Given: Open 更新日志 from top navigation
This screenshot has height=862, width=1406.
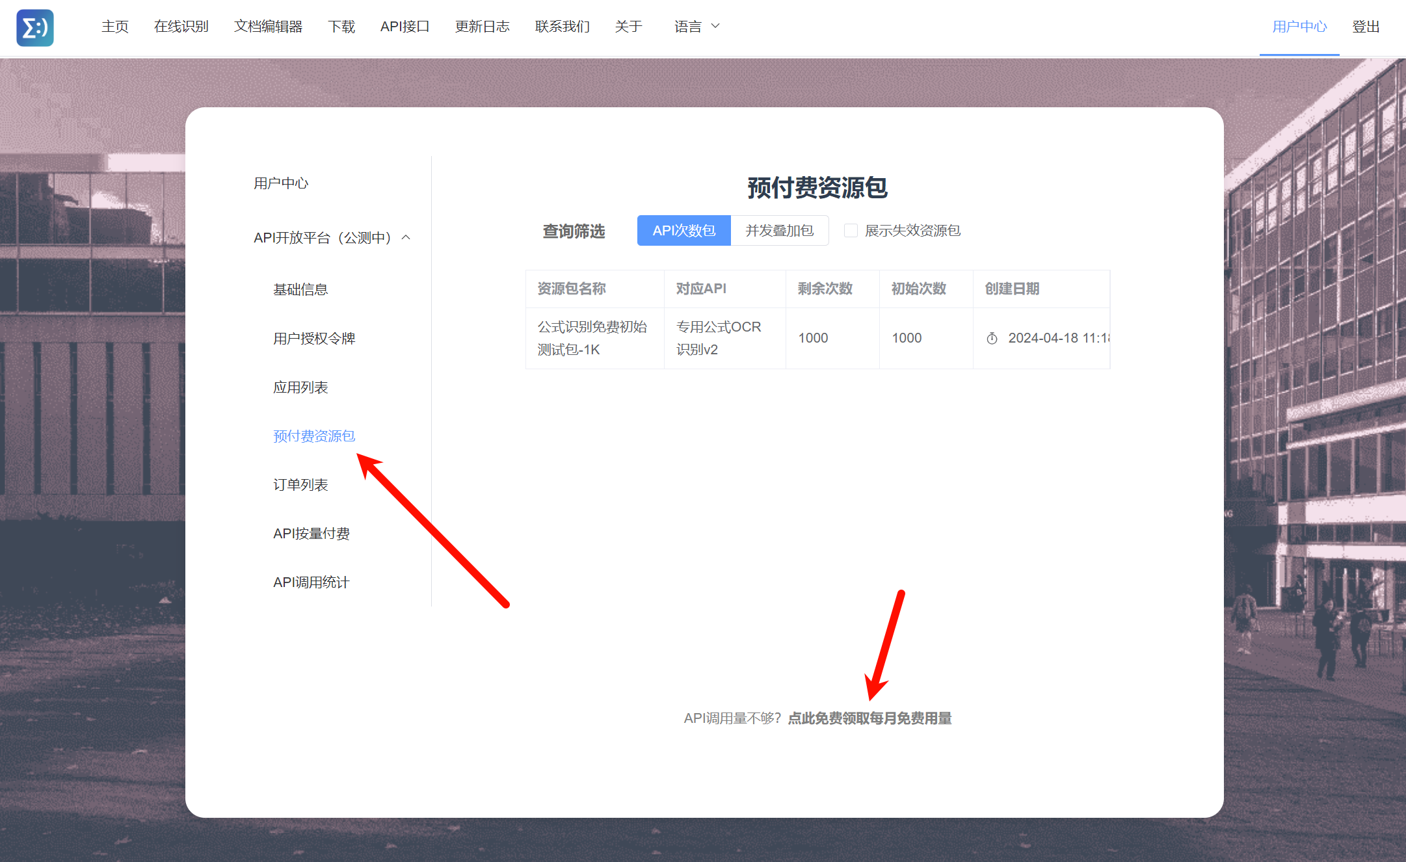Looking at the screenshot, I should [482, 27].
